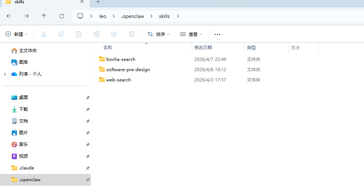Click .openclaw in the breadcrumb path
This screenshot has width=364, height=186.
click(x=132, y=16)
